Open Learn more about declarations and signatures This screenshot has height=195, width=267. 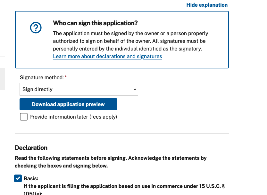(x=107, y=57)
